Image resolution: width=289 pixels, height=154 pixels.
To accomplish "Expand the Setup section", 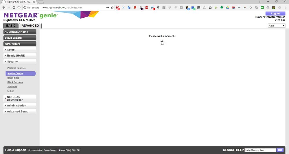I will (20, 50).
